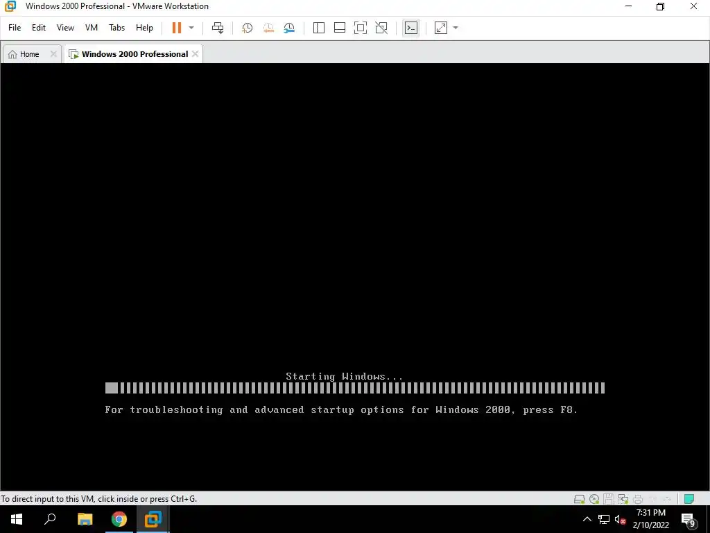Click the VMware Workstation taskbar icon
The image size is (710, 533).
153,519
